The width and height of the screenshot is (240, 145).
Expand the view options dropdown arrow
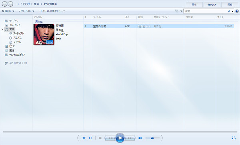181,11
